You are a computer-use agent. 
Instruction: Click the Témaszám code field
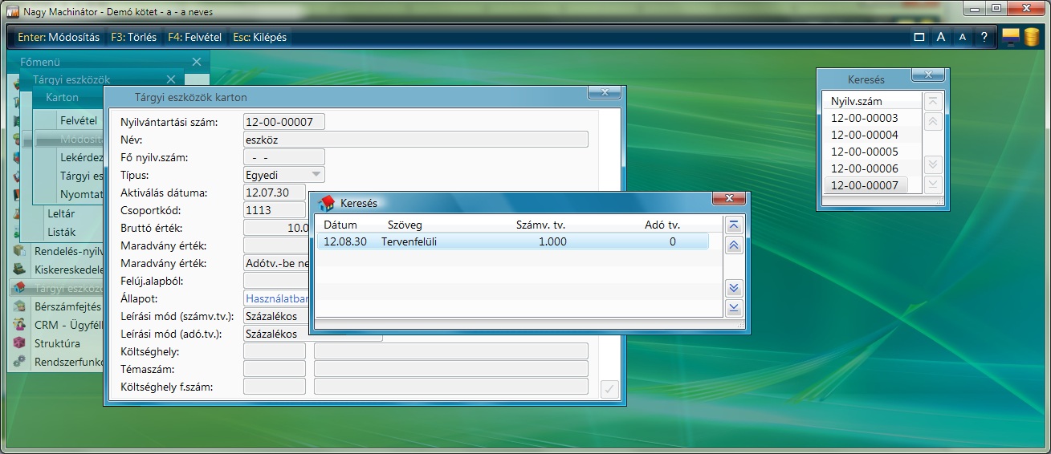point(274,369)
